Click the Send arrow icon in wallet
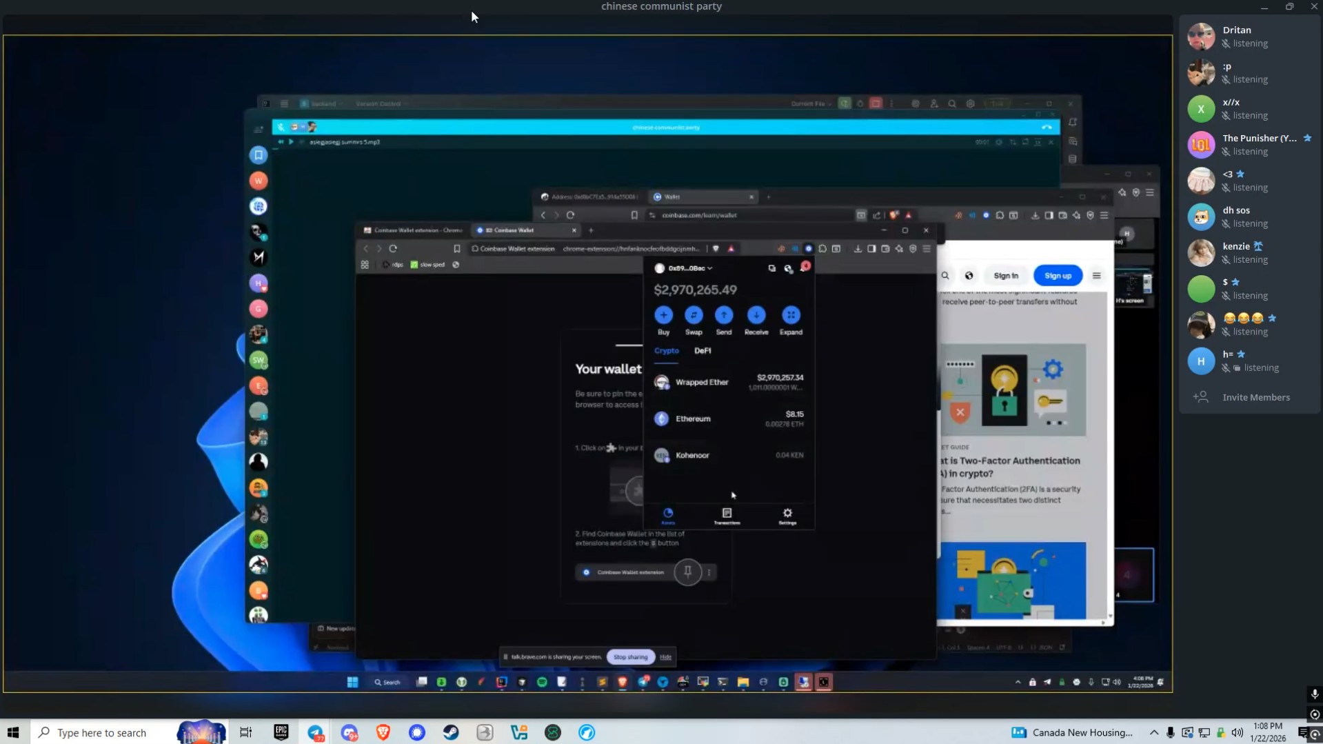The width and height of the screenshot is (1323, 744). 723,315
